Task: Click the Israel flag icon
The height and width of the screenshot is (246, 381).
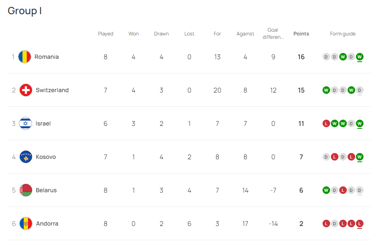Action: pyautogui.click(x=25, y=123)
